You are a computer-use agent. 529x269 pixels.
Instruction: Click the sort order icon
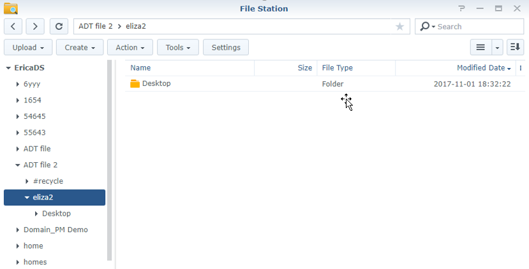(x=515, y=48)
